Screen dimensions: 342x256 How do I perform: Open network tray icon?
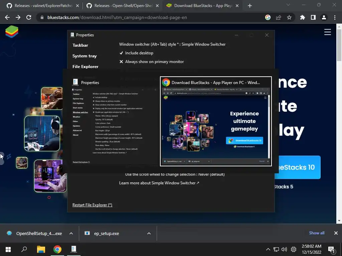(276, 249)
